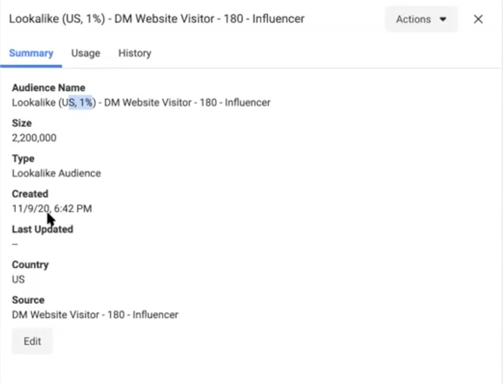Click the size value 2,200,000
Screen dimensions: 503x384
pos(34,138)
